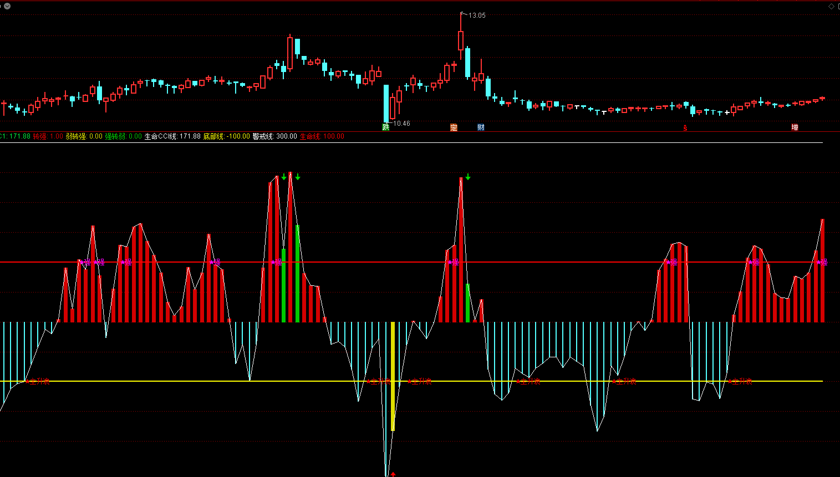840x477 pixels.
Task: Click the 10.46 low price label
Action: pos(401,124)
